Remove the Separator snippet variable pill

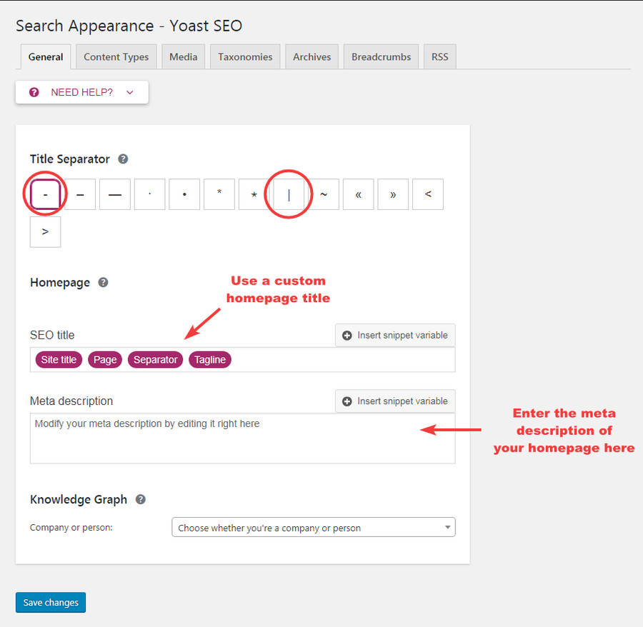[155, 359]
